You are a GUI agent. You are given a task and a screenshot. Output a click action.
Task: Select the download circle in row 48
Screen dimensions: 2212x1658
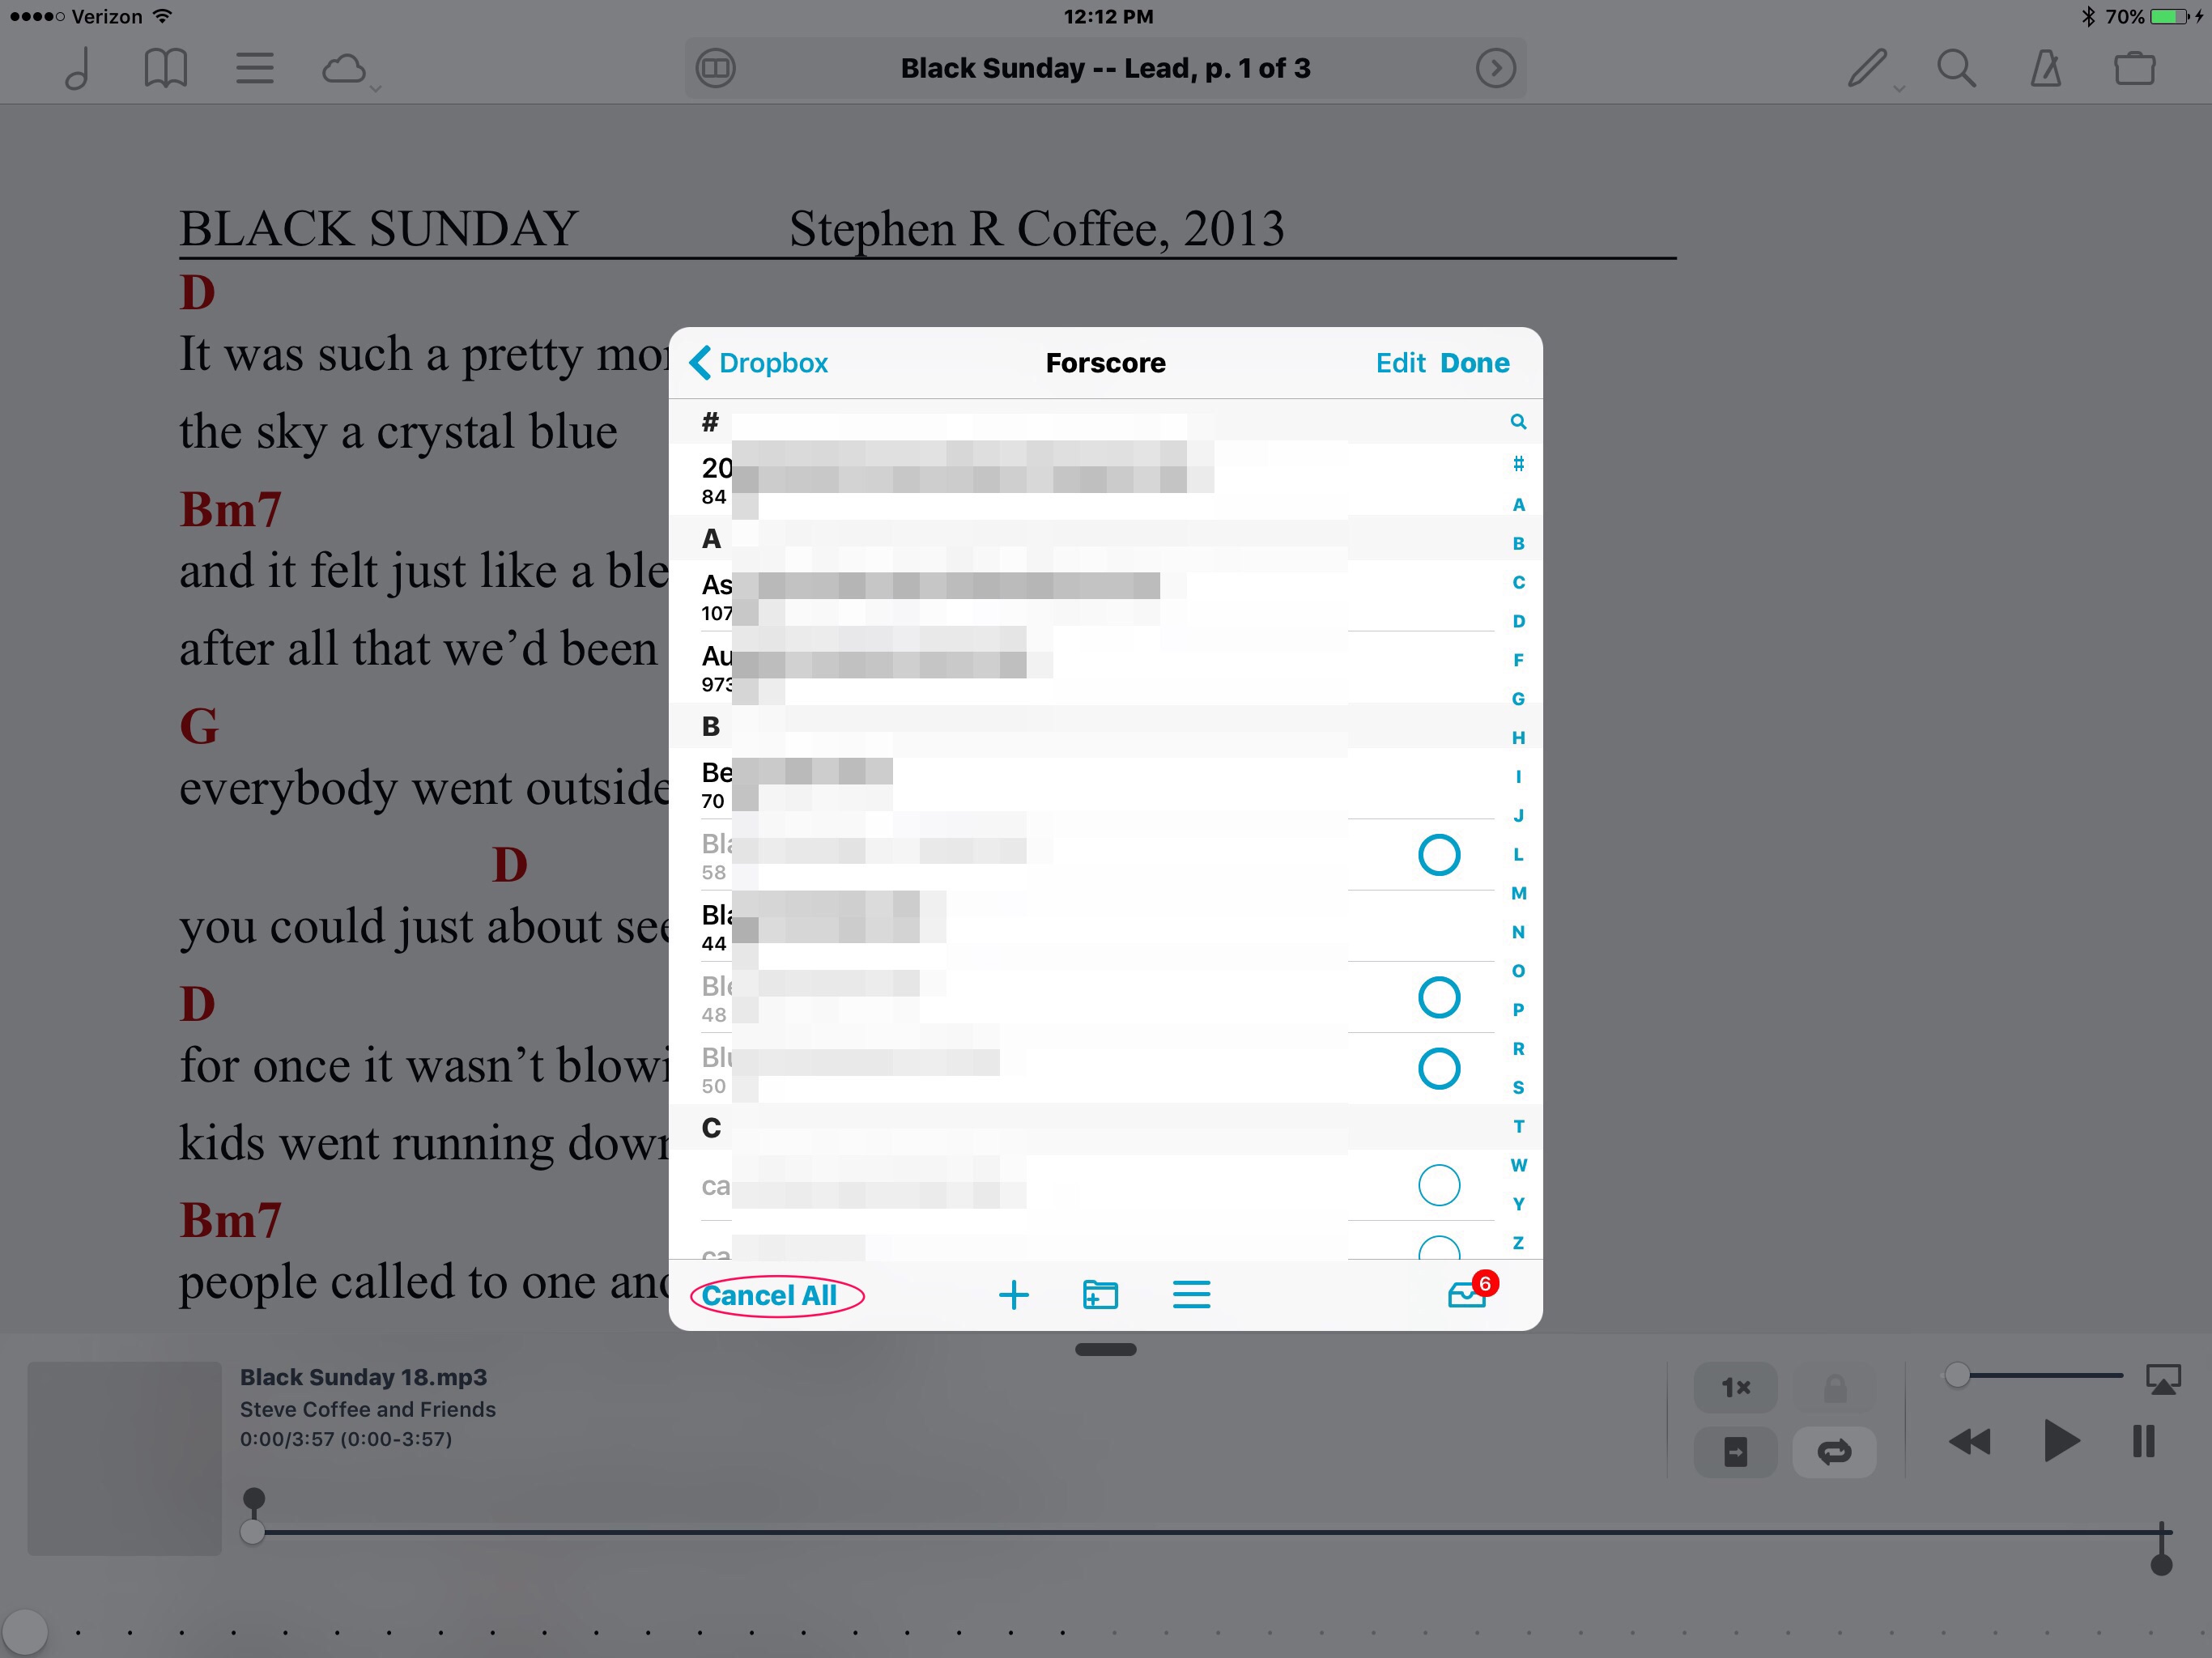click(x=1438, y=997)
